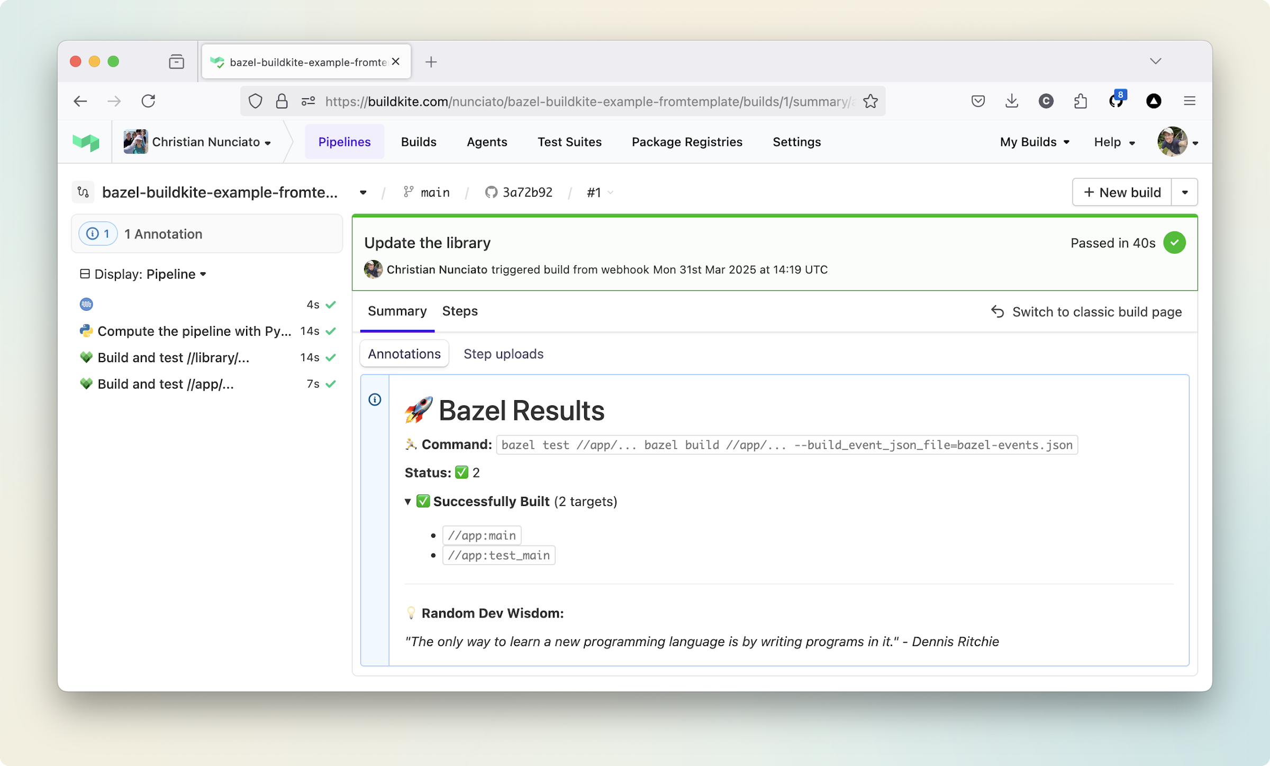Click the GitHub icon beside commit 3a72b92
This screenshot has width=1270, height=766.
point(491,192)
